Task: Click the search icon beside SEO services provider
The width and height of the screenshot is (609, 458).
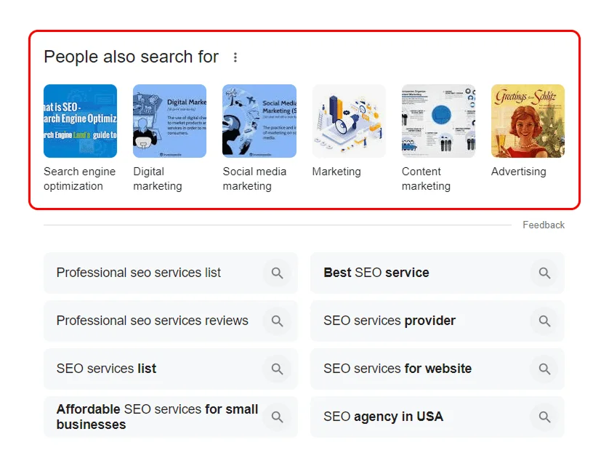Action: click(544, 321)
